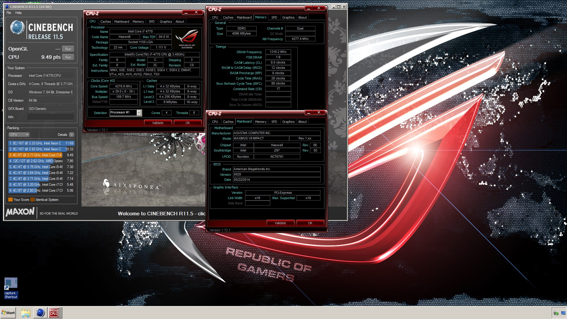Click the system tray safely-remove icon

point(556,313)
